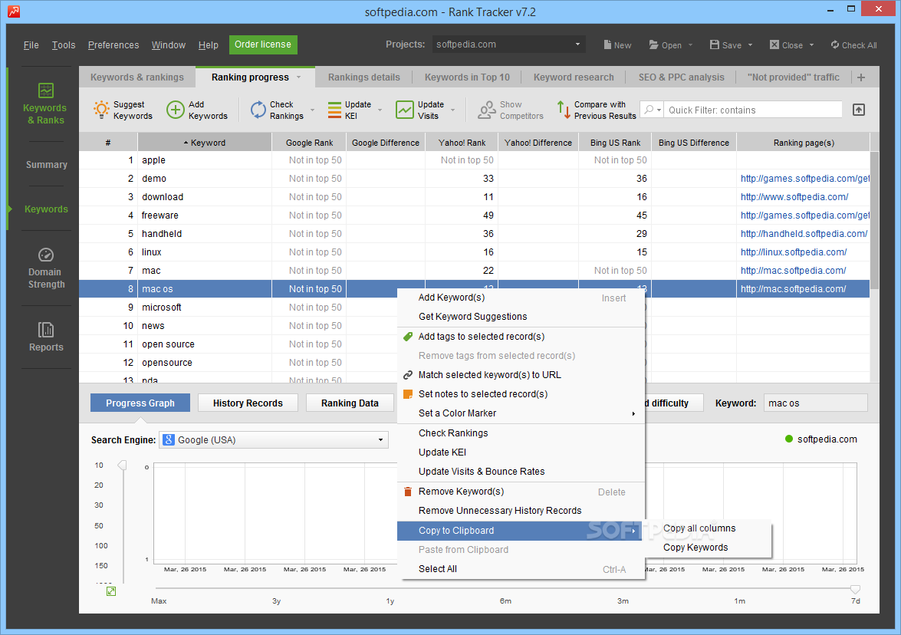Expand the Close button dropdown arrow

(x=812, y=44)
